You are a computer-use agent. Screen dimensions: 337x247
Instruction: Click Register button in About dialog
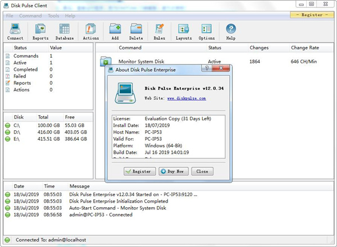click(x=140, y=171)
